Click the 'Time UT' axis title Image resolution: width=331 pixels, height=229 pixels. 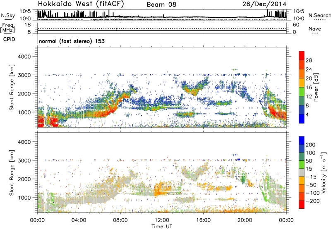tap(162, 226)
